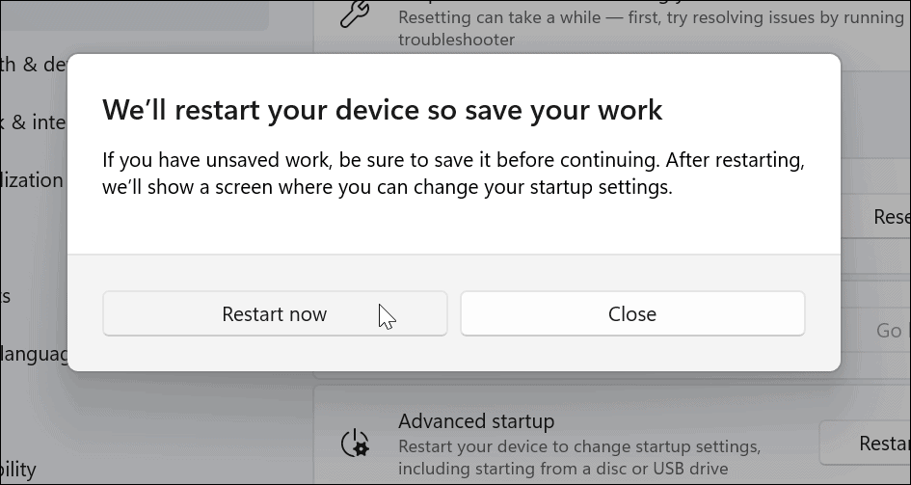
Task: Click the Restart now dialog button
Action: click(275, 314)
